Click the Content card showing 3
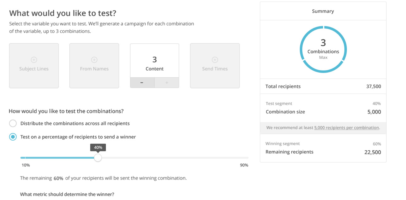This screenshot has width=406, height=200. point(154,61)
